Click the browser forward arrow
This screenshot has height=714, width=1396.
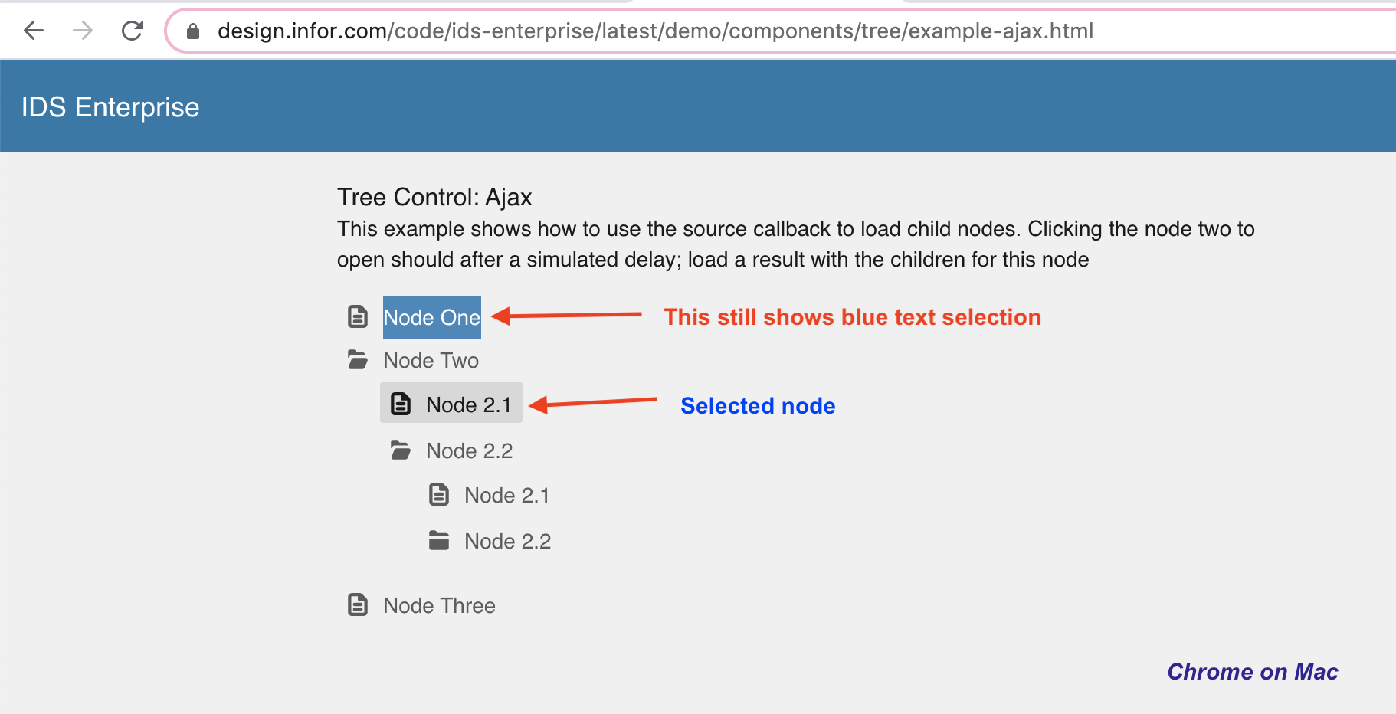(83, 31)
